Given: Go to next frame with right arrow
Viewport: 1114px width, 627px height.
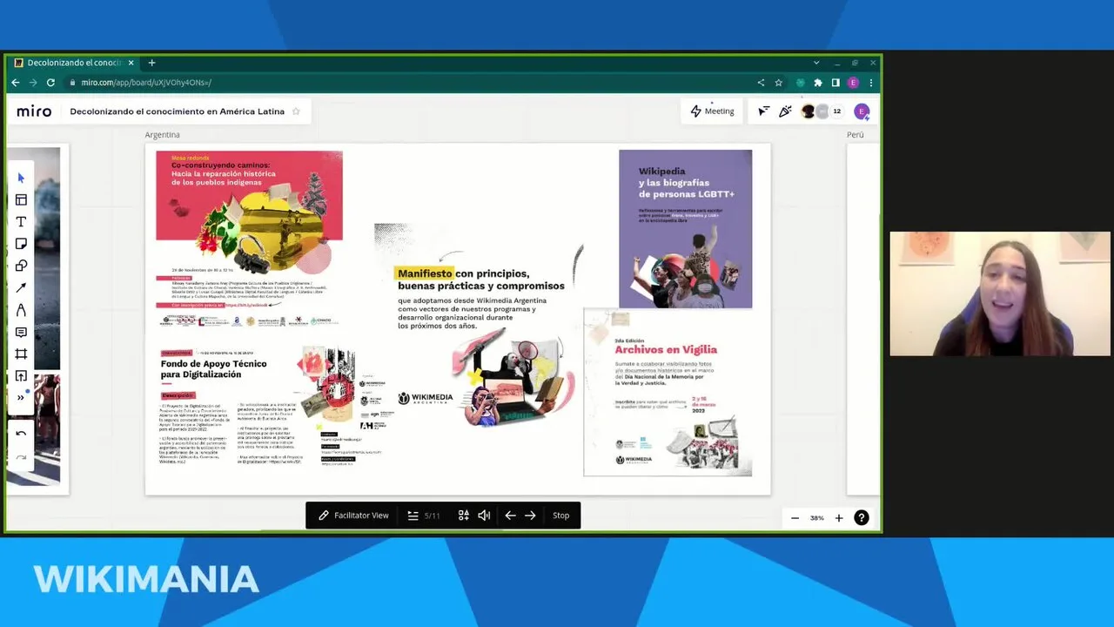Looking at the screenshot, I should (x=530, y=516).
